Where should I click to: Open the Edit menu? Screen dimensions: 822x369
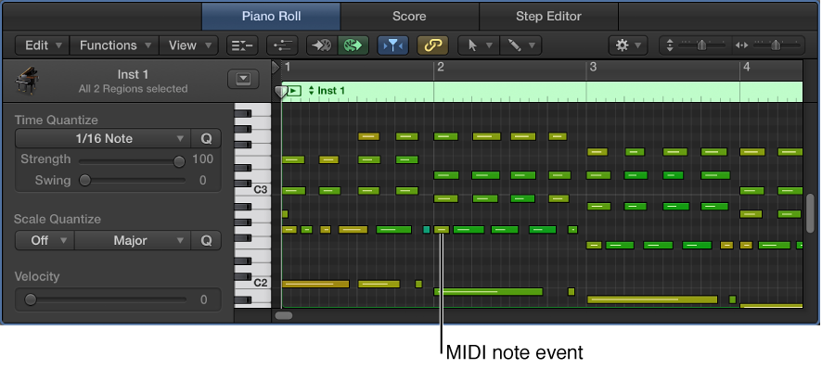pyautogui.click(x=43, y=45)
